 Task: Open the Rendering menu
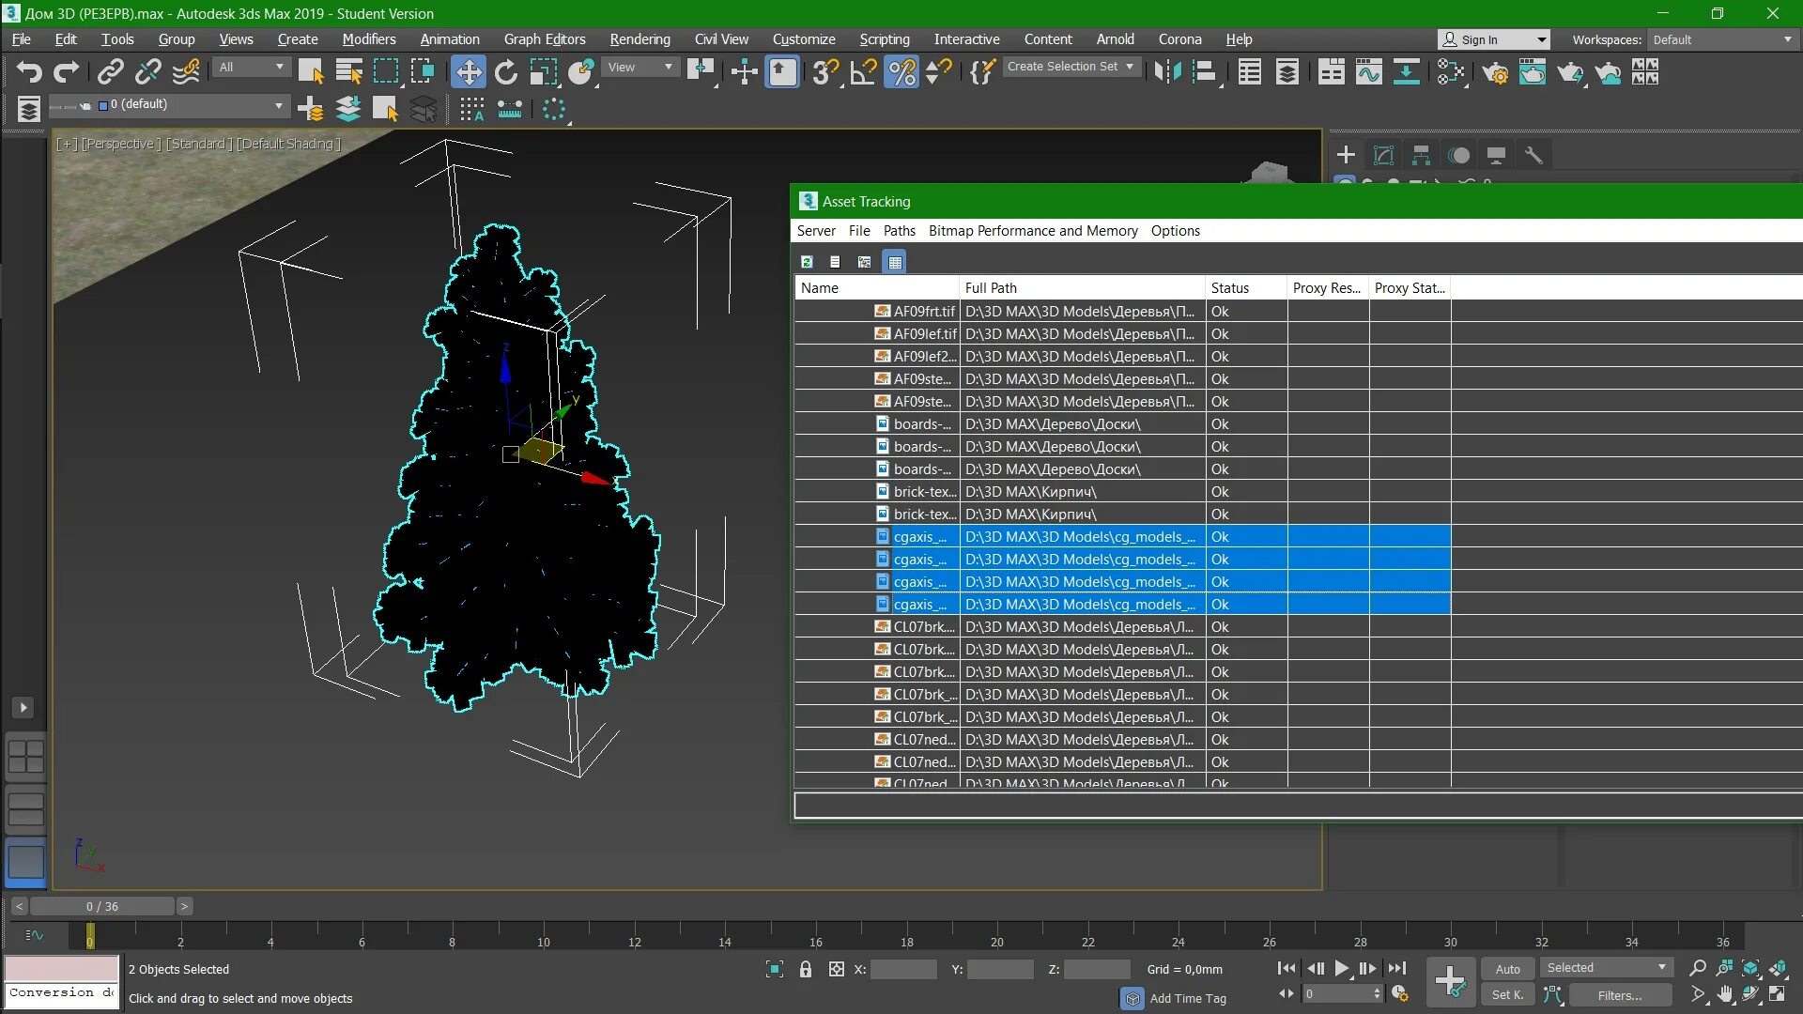(640, 39)
